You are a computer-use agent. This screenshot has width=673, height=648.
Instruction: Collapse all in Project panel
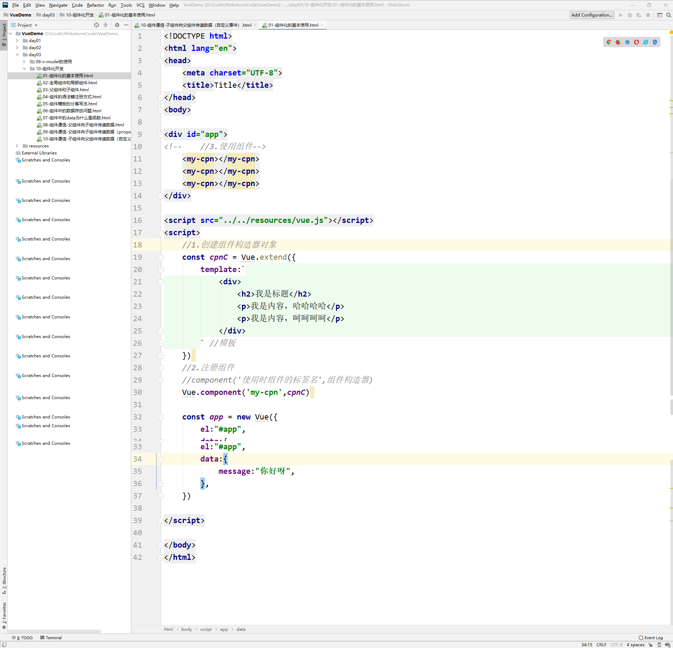pyautogui.click(x=106, y=25)
